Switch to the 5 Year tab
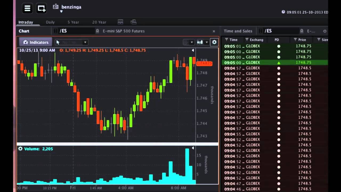Image resolution: width=341 pixels, height=192 pixels. click(73, 22)
